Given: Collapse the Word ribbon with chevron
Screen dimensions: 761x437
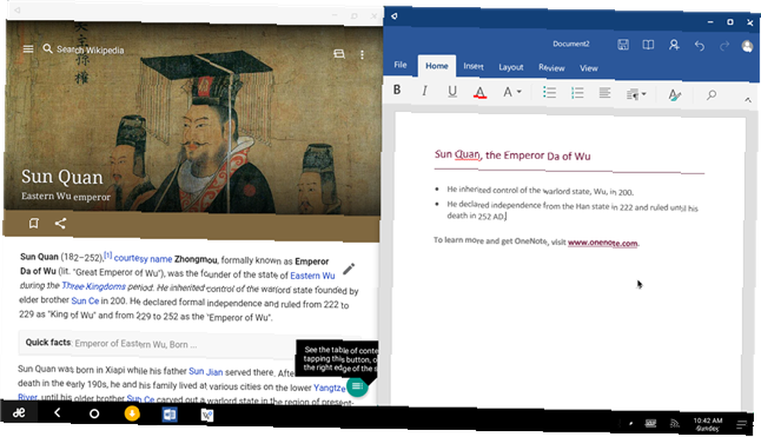Looking at the screenshot, I should [x=748, y=100].
